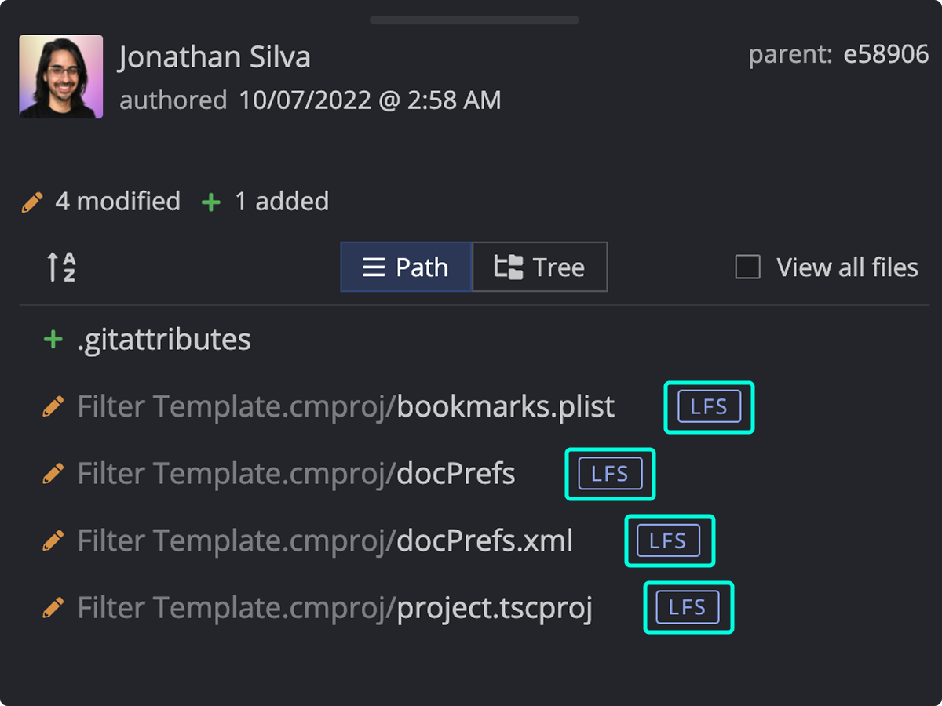The image size is (942, 706).
Task: Select the .gitattributes file entry
Action: tap(165, 339)
